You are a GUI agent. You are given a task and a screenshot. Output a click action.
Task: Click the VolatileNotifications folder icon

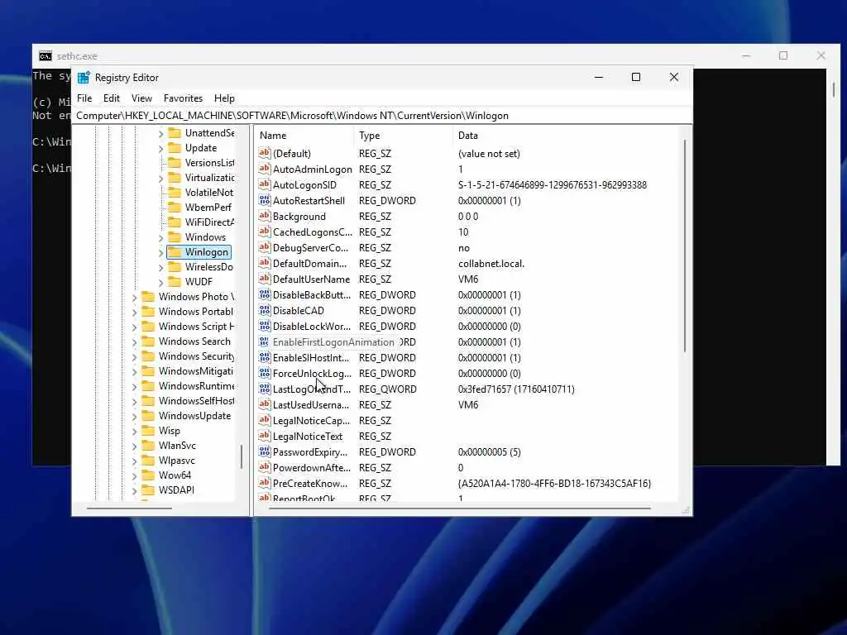pos(175,192)
